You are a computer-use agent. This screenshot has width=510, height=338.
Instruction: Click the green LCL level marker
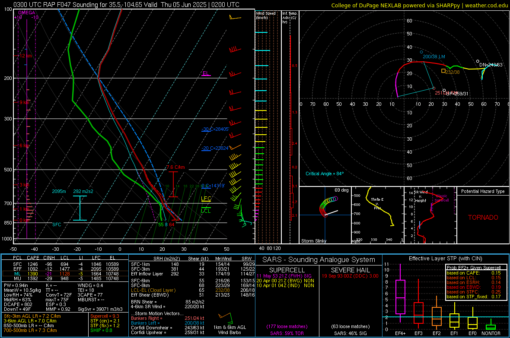coord(206,211)
